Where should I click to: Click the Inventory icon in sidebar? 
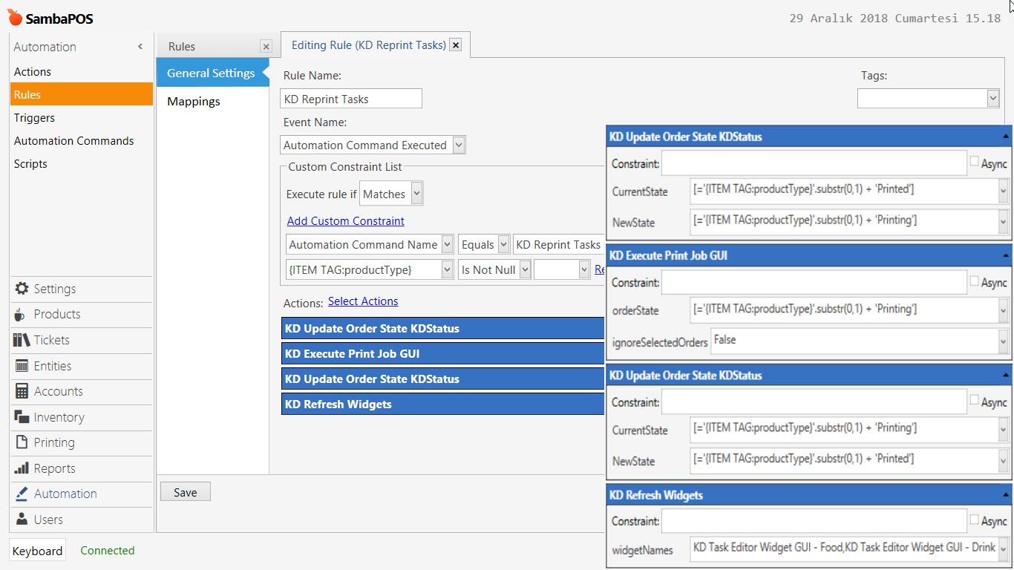(22, 417)
